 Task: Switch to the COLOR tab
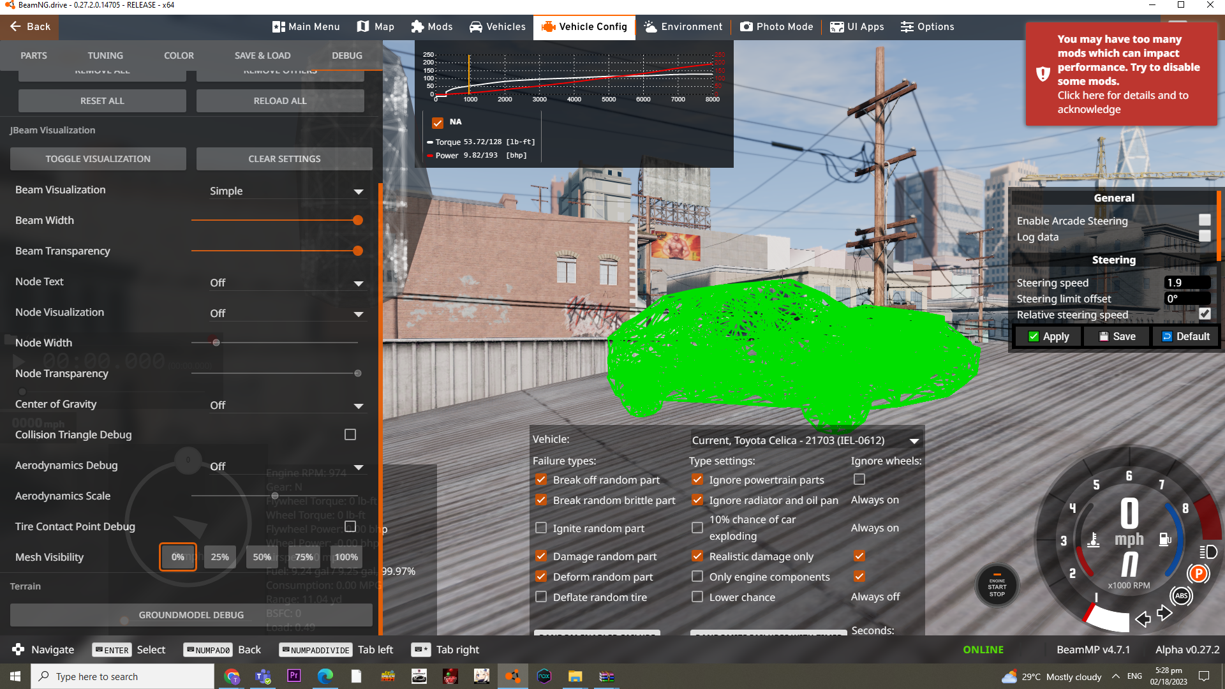pos(179,56)
